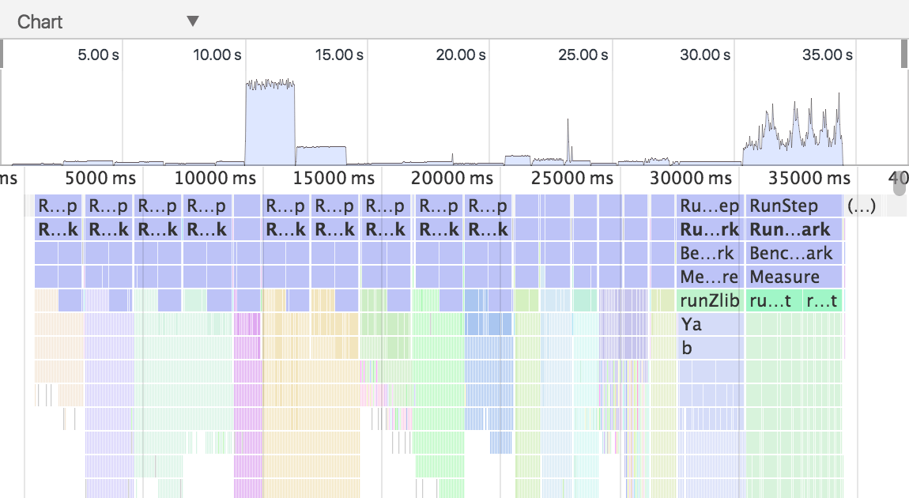Open the Chart view selector dropdown

pos(107,21)
